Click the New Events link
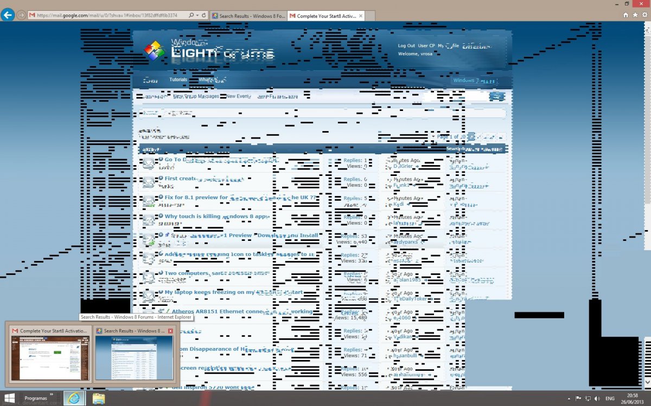This screenshot has width=651, height=406. (239, 96)
